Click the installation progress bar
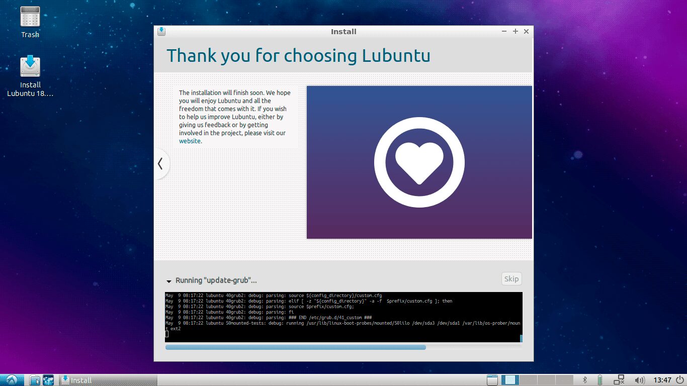This screenshot has height=386, width=687. tap(343, 347)
